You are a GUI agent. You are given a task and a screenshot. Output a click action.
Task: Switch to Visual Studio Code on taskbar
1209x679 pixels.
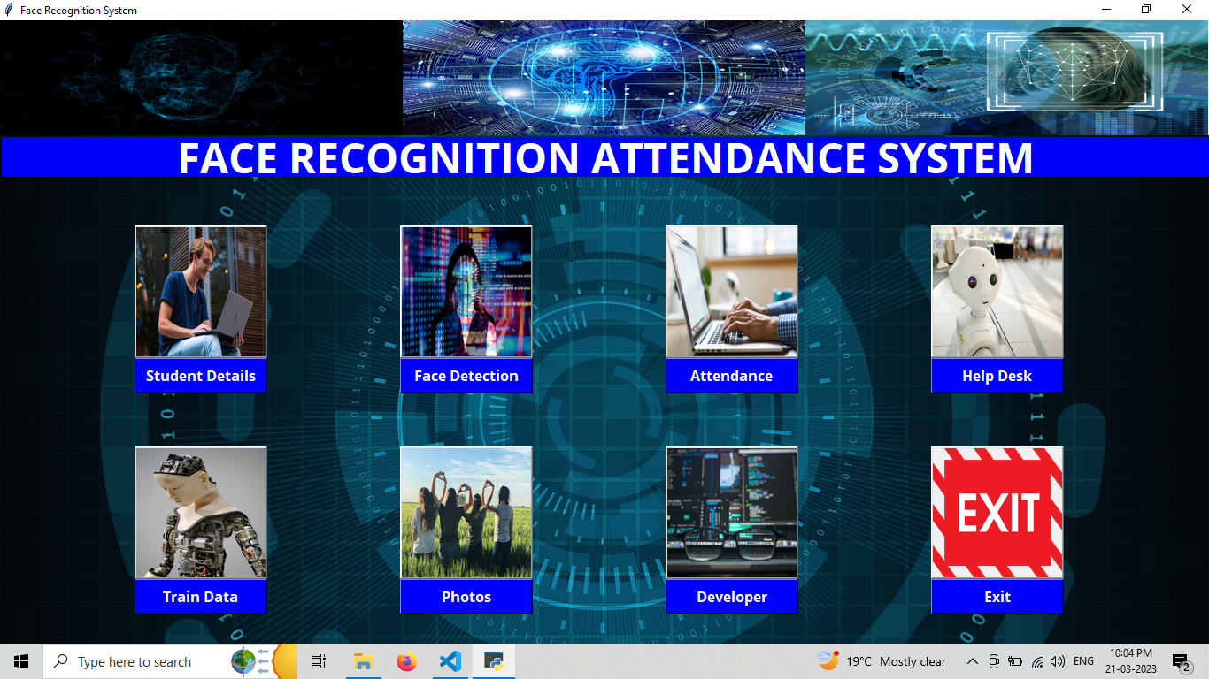[450, 661]
